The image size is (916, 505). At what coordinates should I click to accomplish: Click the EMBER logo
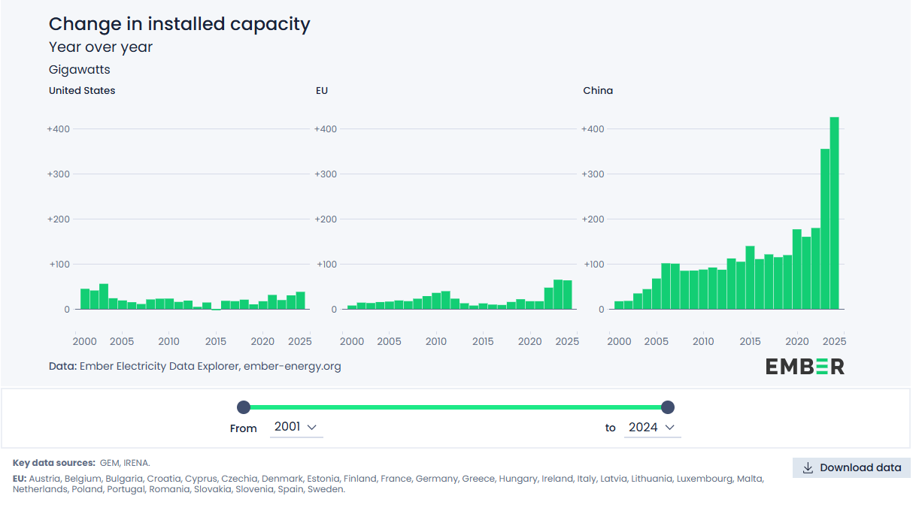pos(805,366)
